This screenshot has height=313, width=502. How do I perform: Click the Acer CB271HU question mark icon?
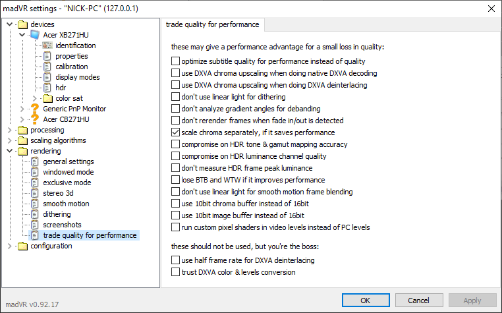point(35,119)
